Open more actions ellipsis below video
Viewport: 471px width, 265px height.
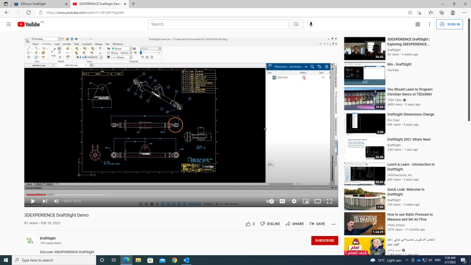(x=333, y=224)
